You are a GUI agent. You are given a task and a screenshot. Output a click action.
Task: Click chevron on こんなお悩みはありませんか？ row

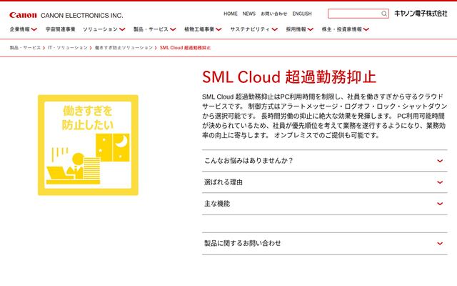pyautogui.click(x=440, y=161)
